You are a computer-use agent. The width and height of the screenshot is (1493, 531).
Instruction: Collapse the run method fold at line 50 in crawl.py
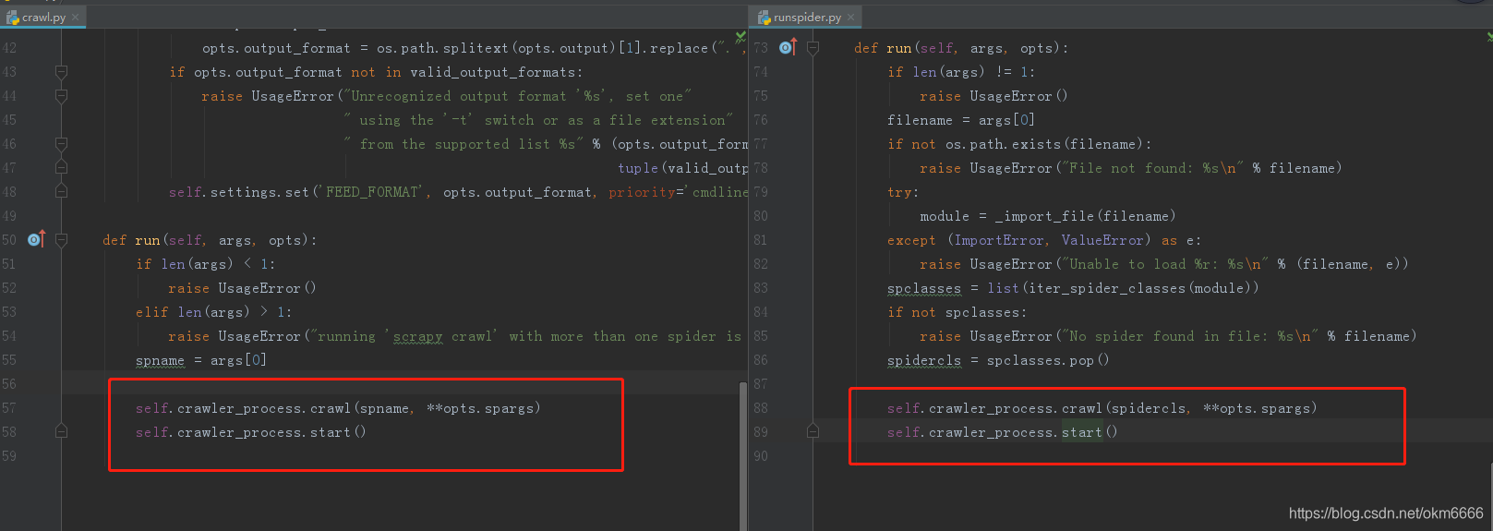(x=61, y=239)
